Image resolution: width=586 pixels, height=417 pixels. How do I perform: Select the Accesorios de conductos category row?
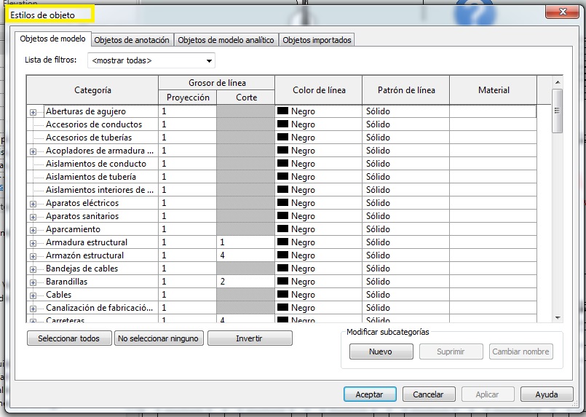coord(94,124)
